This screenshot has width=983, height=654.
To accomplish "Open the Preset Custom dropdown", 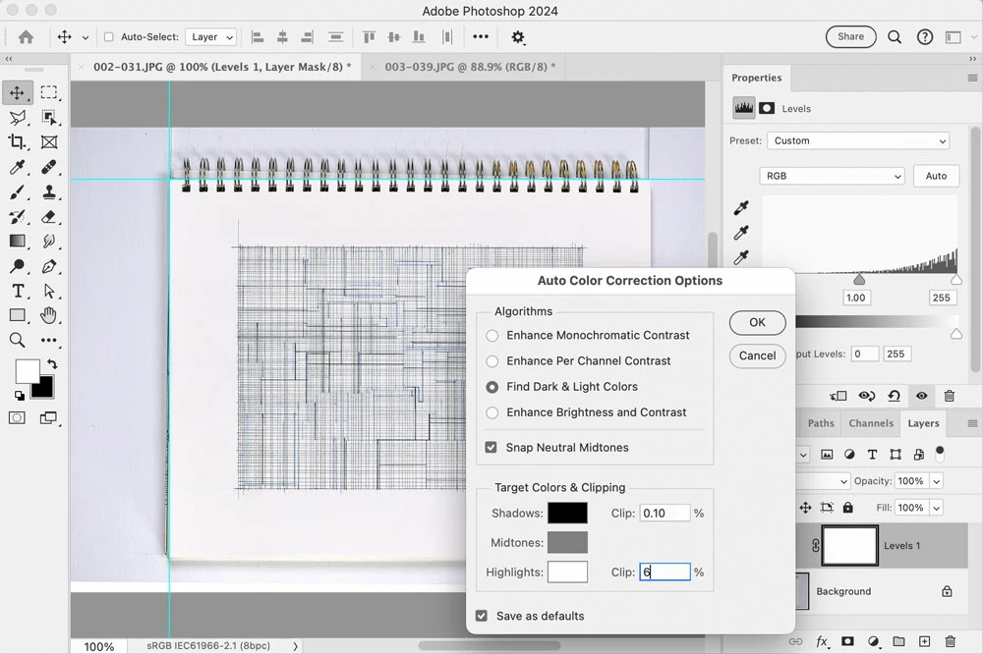I will pos(858,141).
